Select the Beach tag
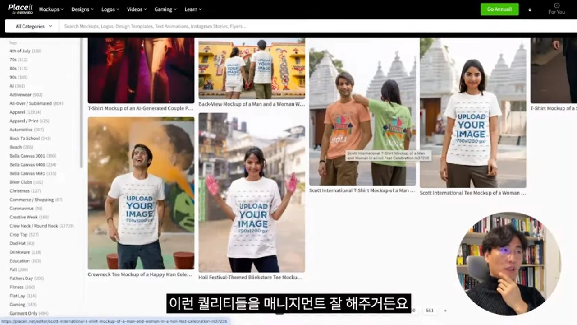Image resolution: width=577 pixels, height=325 pixels. click(22, 147)
